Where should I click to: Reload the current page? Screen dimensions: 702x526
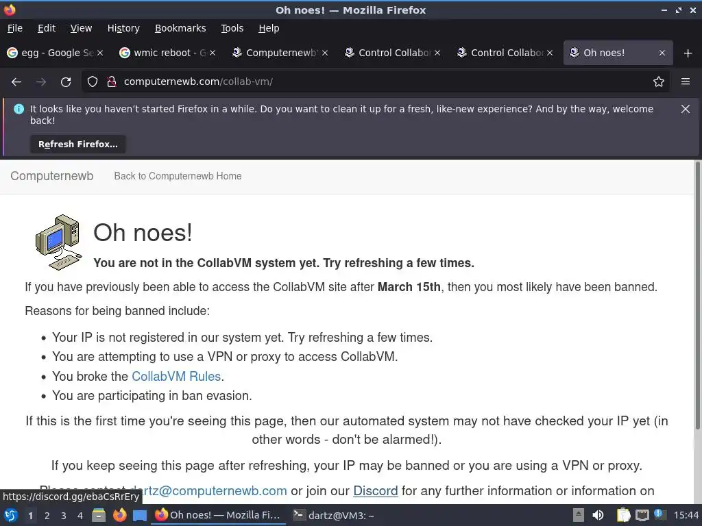coord(66,82)
